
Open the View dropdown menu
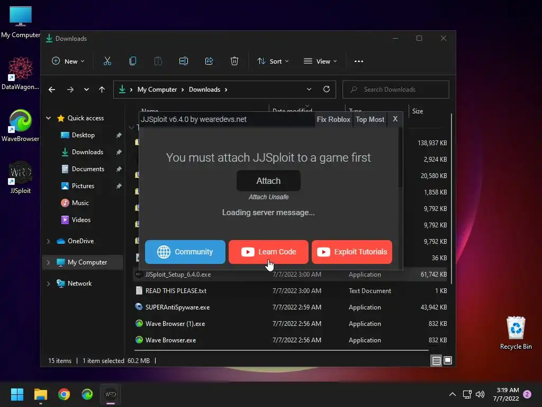(x=320, y=61)
